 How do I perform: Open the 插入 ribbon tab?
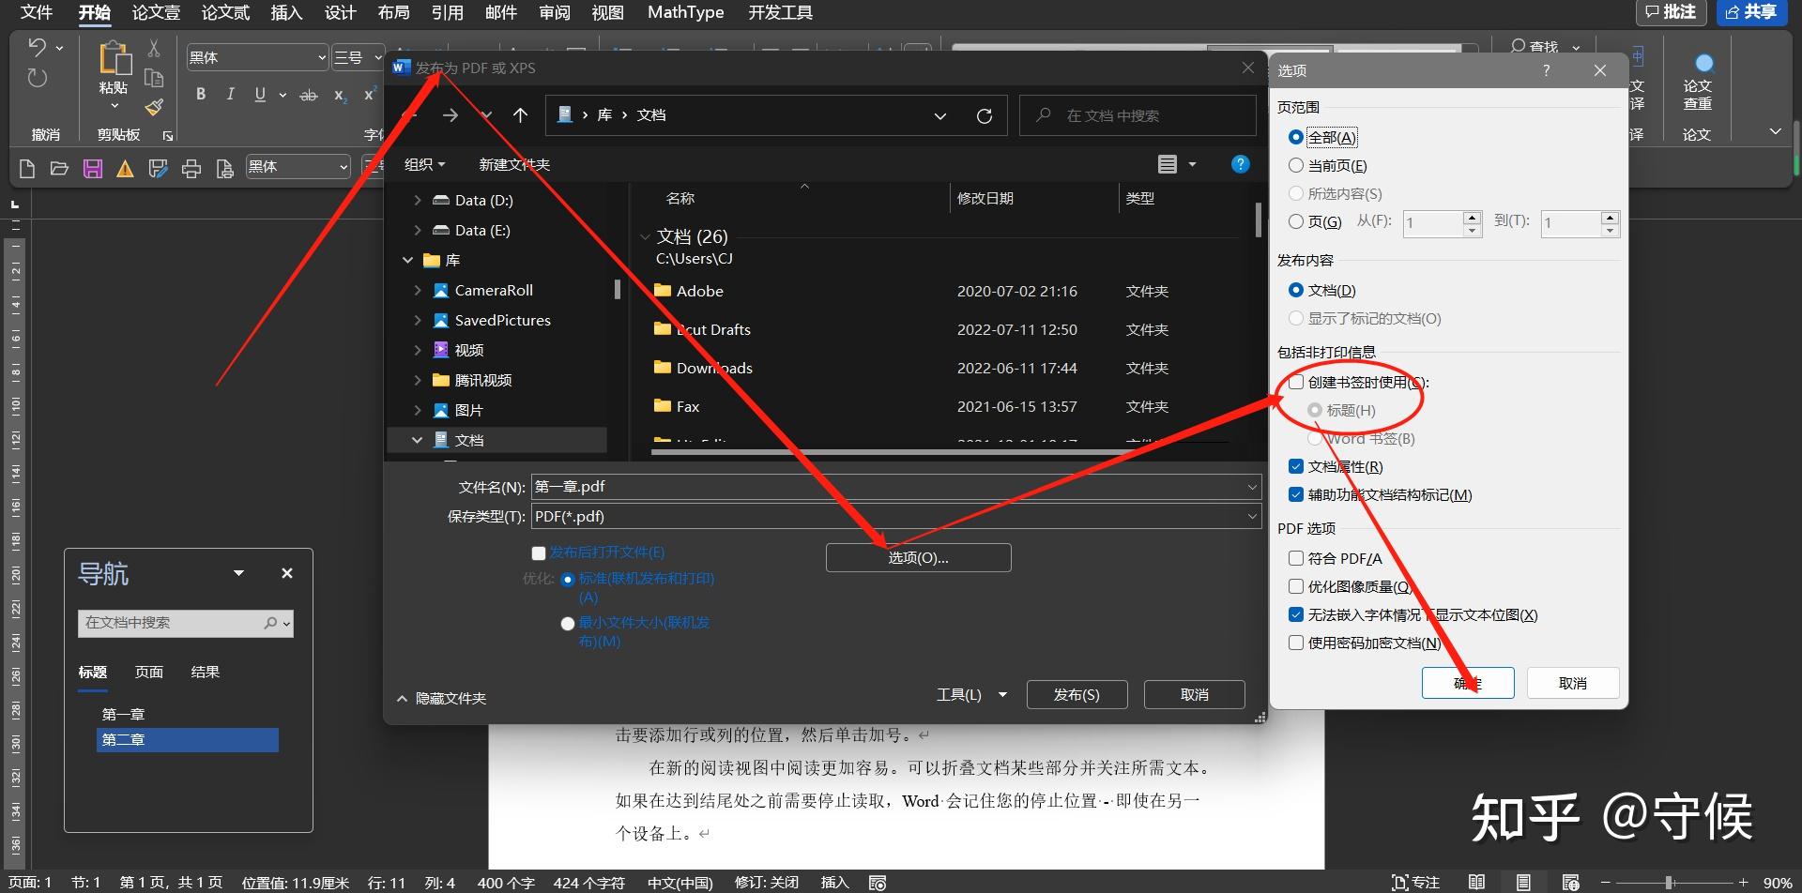[286, 12]
